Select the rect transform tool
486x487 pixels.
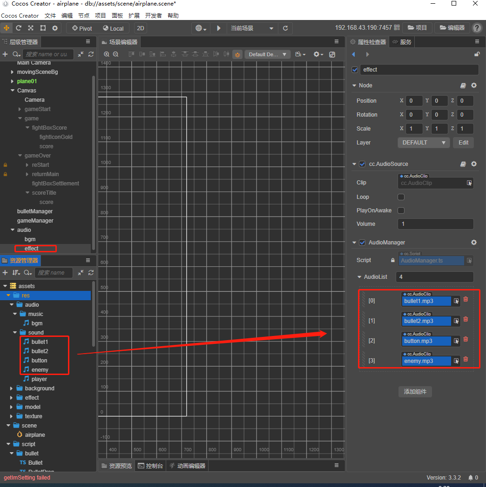(x=43, y=28)
